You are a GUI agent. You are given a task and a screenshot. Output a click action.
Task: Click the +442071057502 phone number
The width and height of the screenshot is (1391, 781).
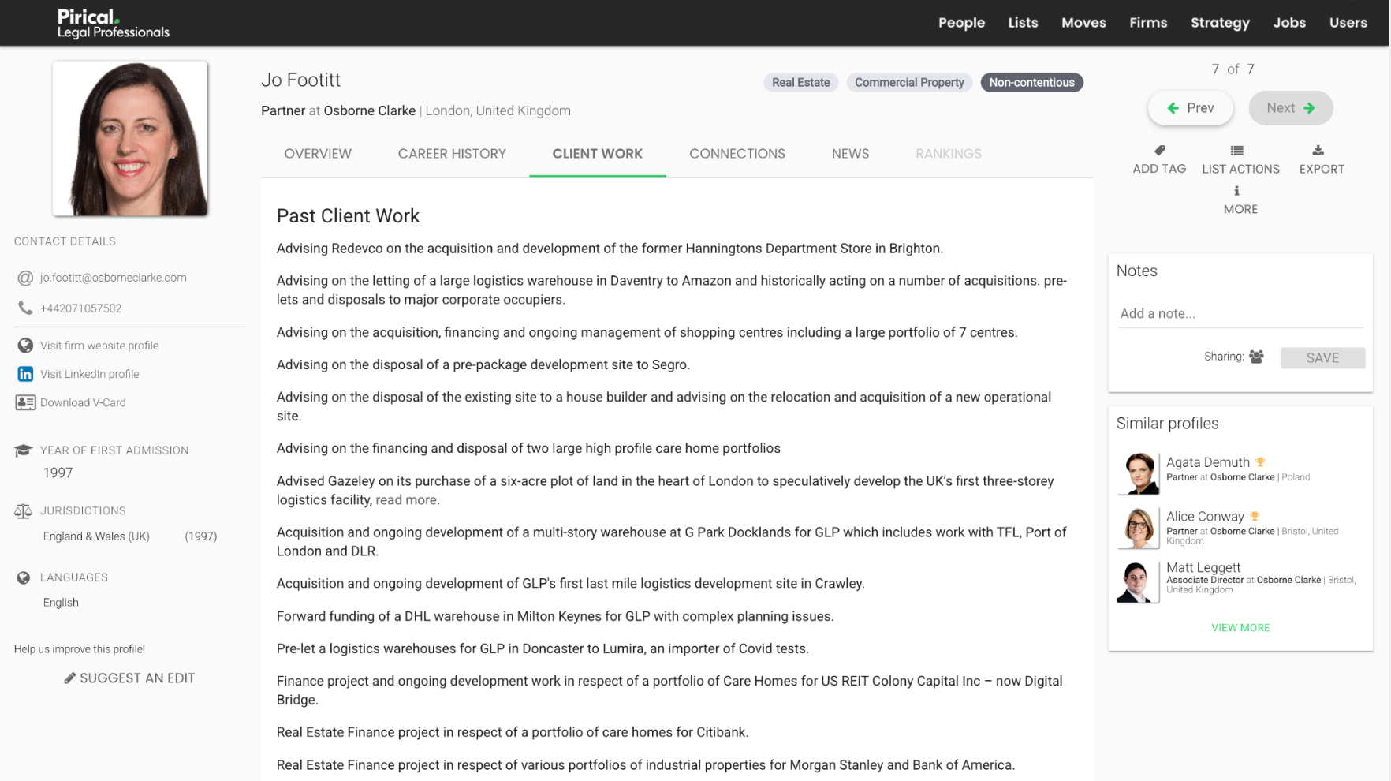[x=80, y=308]
